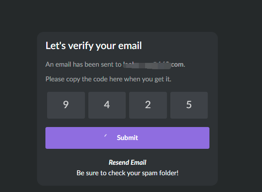Click the Resend Email link
The image size is (262, 192).
127,162
